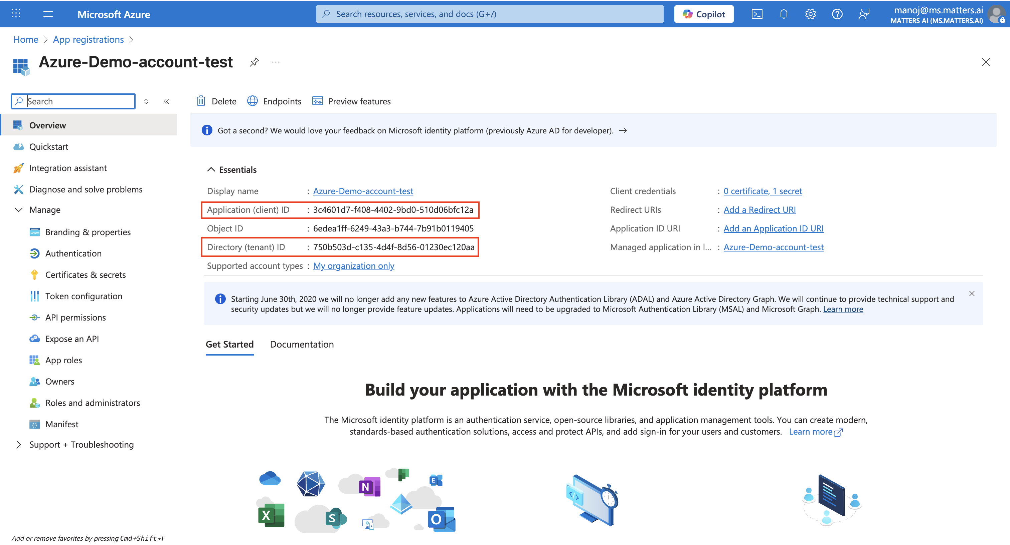1010x545 pixels.
Task: Click the Azure-Demo-account-test display name link
Action: tap(363, 191)
